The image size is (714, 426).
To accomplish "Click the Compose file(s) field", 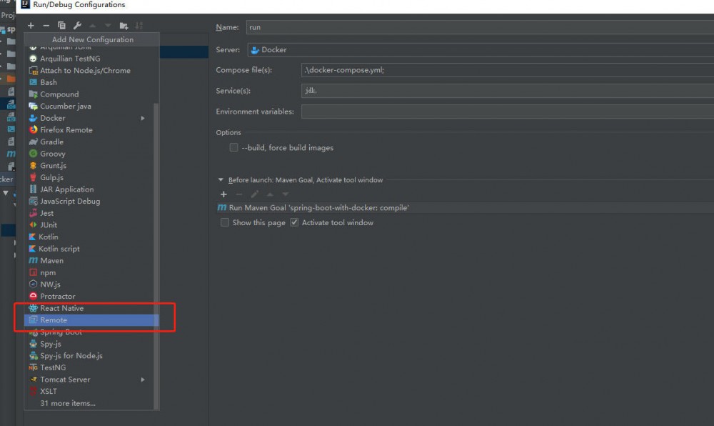I will 507,70.
